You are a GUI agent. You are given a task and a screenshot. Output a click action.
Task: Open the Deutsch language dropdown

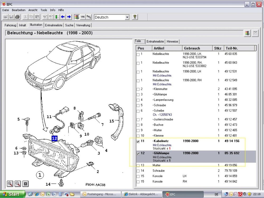[x=127, y=17]
